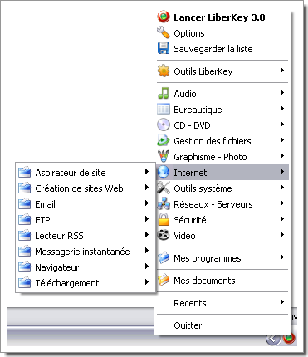
Task: Open the Gestion des fichiers label
Action: pos(213,141)
